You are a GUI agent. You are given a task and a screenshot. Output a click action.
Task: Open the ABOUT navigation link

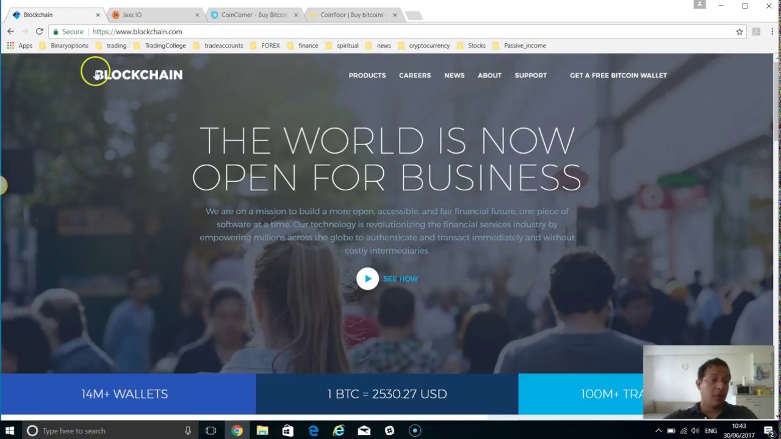tap(489, 76)
